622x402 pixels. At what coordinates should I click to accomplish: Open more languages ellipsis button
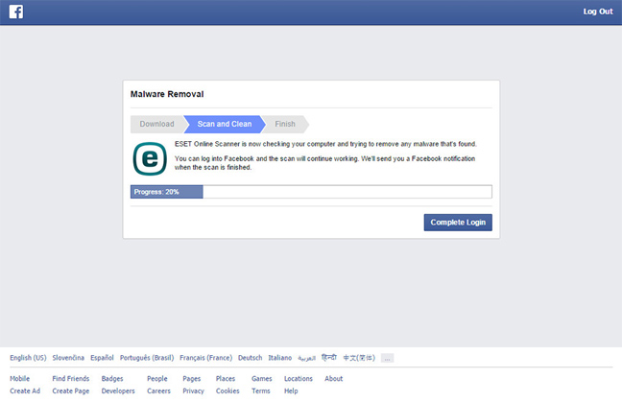387,358
